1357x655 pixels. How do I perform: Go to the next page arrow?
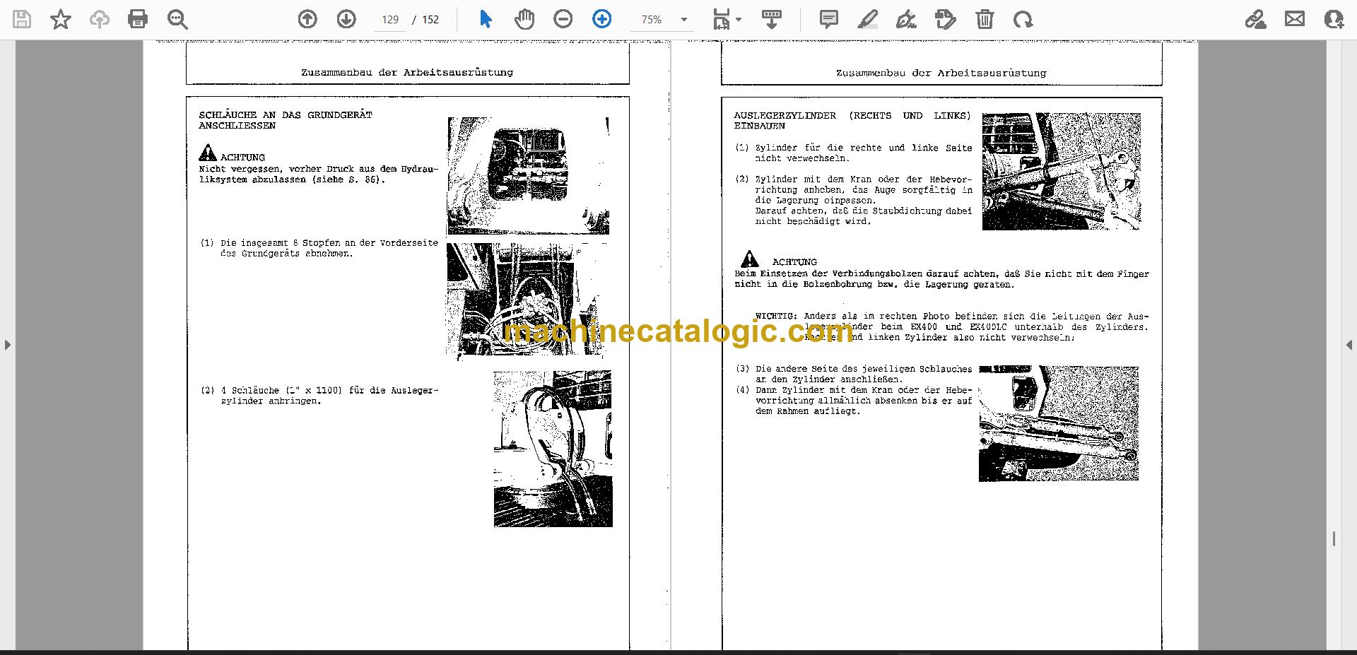(x=346, y=19)
